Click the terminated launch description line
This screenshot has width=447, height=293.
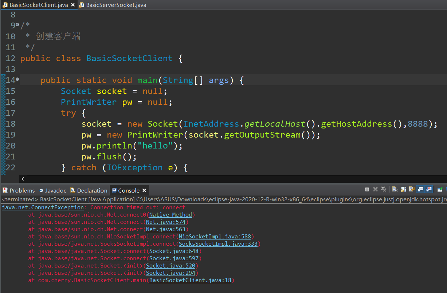coord(223,199)
